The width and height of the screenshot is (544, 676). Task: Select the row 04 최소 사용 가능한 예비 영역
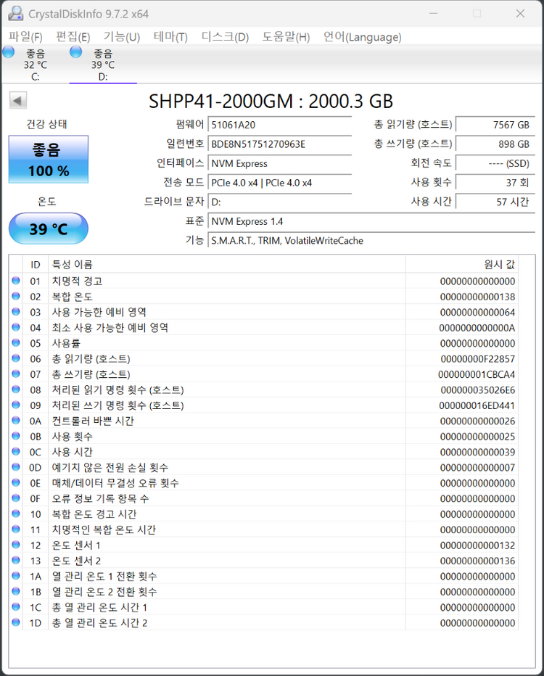click(x=263, y=328)
